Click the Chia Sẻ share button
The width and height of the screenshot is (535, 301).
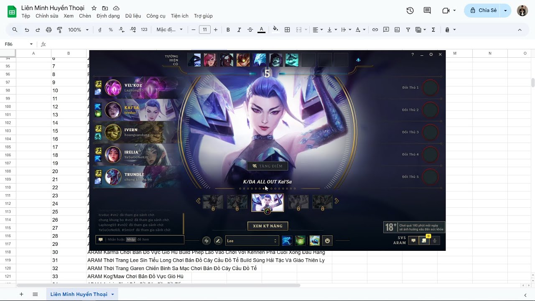(x=483, y=10)
